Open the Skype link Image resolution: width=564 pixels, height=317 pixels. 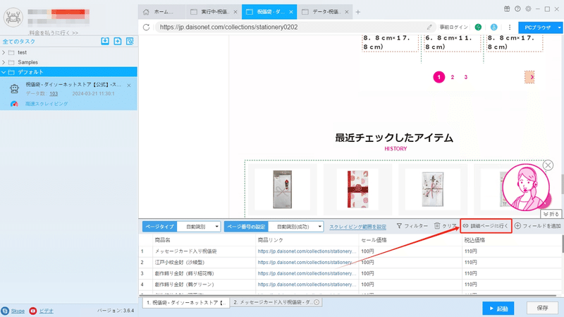[x=18, y=311]
